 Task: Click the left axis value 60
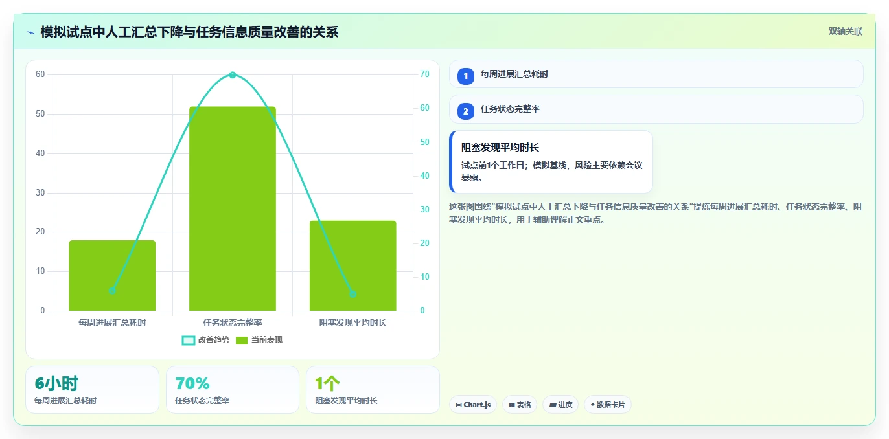pyautogui.click(x=40, y=74)
